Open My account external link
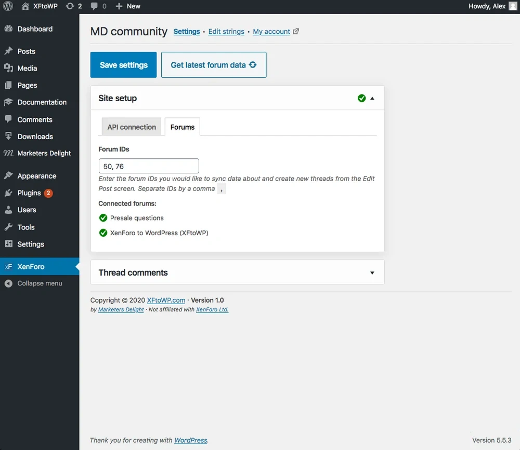 (271, 32)
